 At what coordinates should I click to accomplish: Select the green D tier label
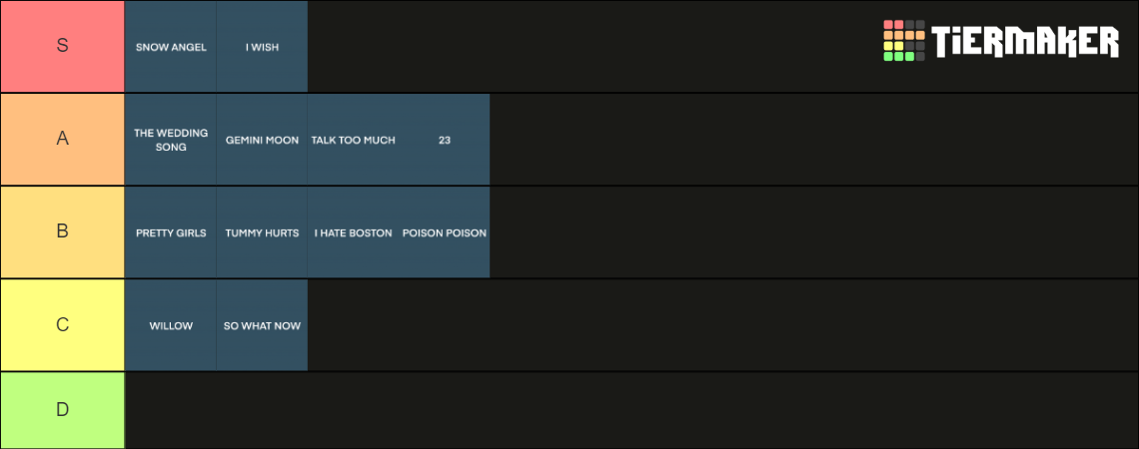tap(63, 410)
